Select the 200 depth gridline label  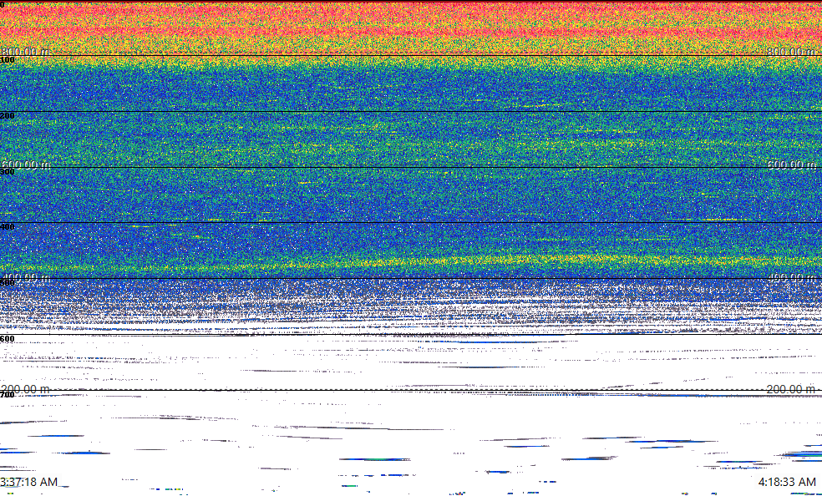pyautogui.click(x=8, y=116)
